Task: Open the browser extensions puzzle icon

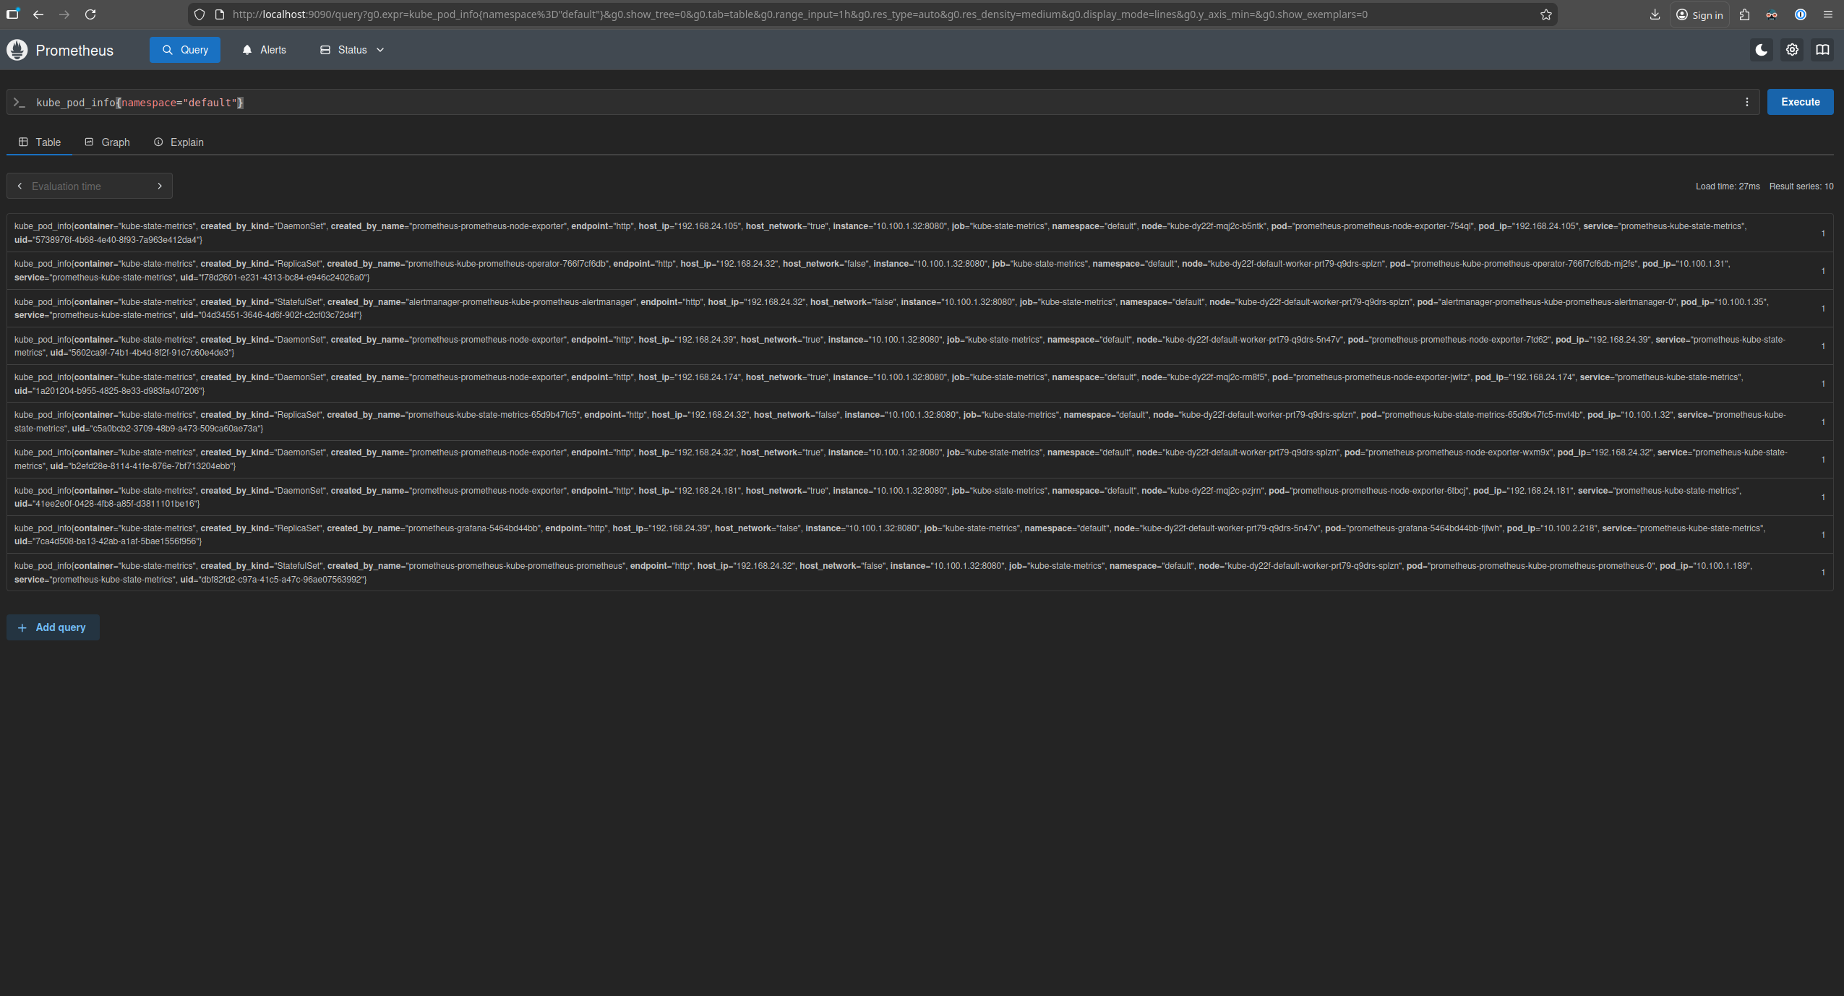Action: click(x=1744, y=14)
